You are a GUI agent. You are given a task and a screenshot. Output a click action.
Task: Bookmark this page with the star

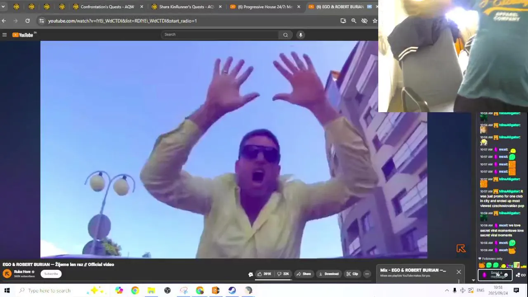click(x=375, y=21)
